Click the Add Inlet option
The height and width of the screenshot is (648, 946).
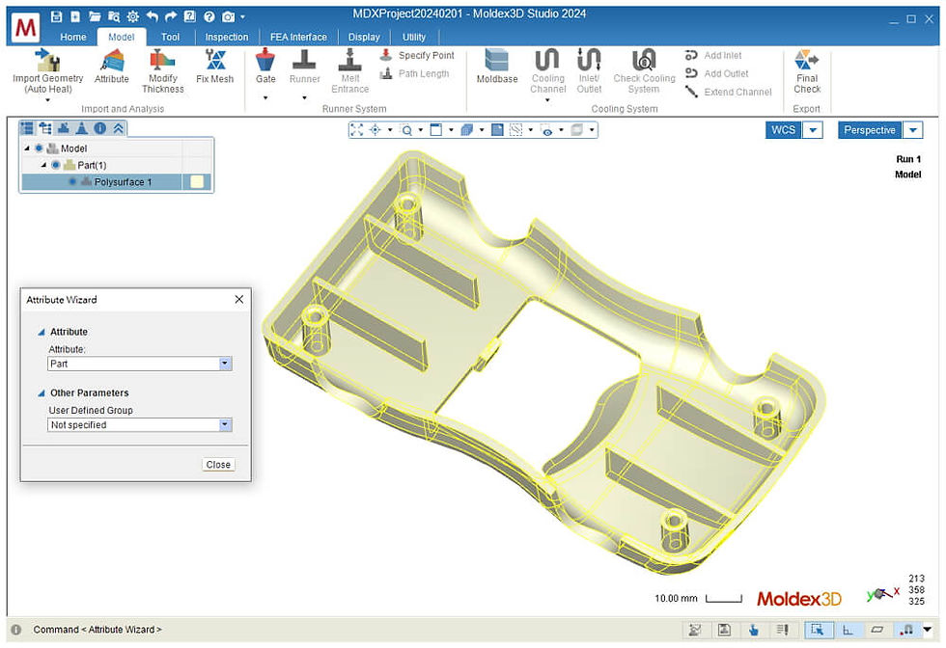pyautogui.click(x=713, y=56)
